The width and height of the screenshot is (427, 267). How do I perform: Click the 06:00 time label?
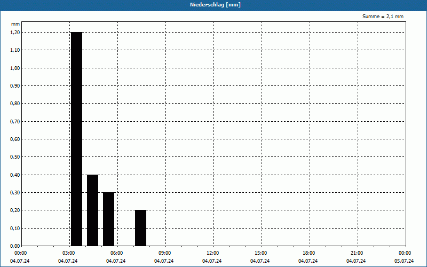[x=116, y=253]
